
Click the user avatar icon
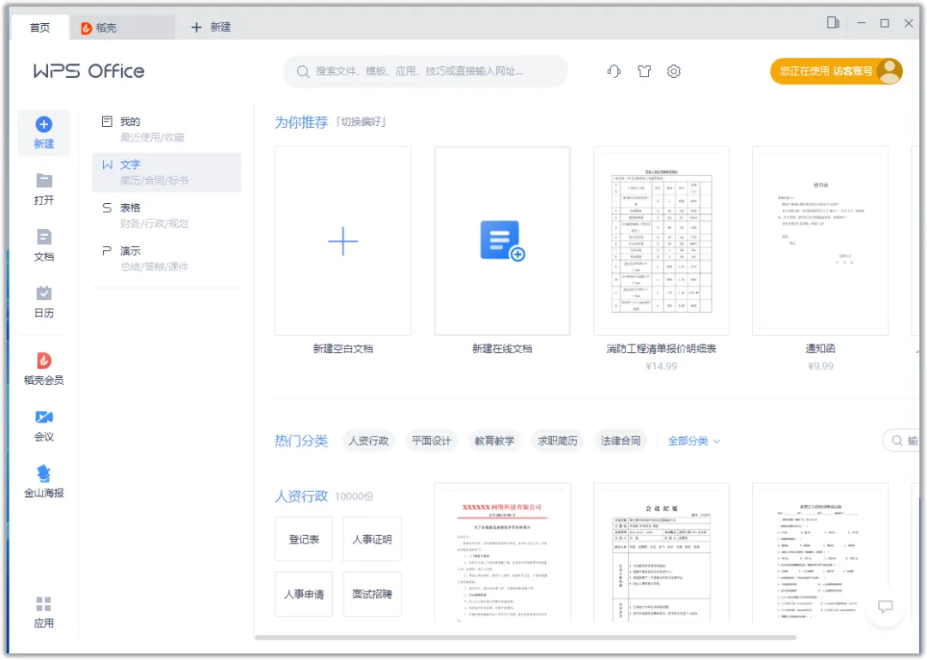[889, 71]
